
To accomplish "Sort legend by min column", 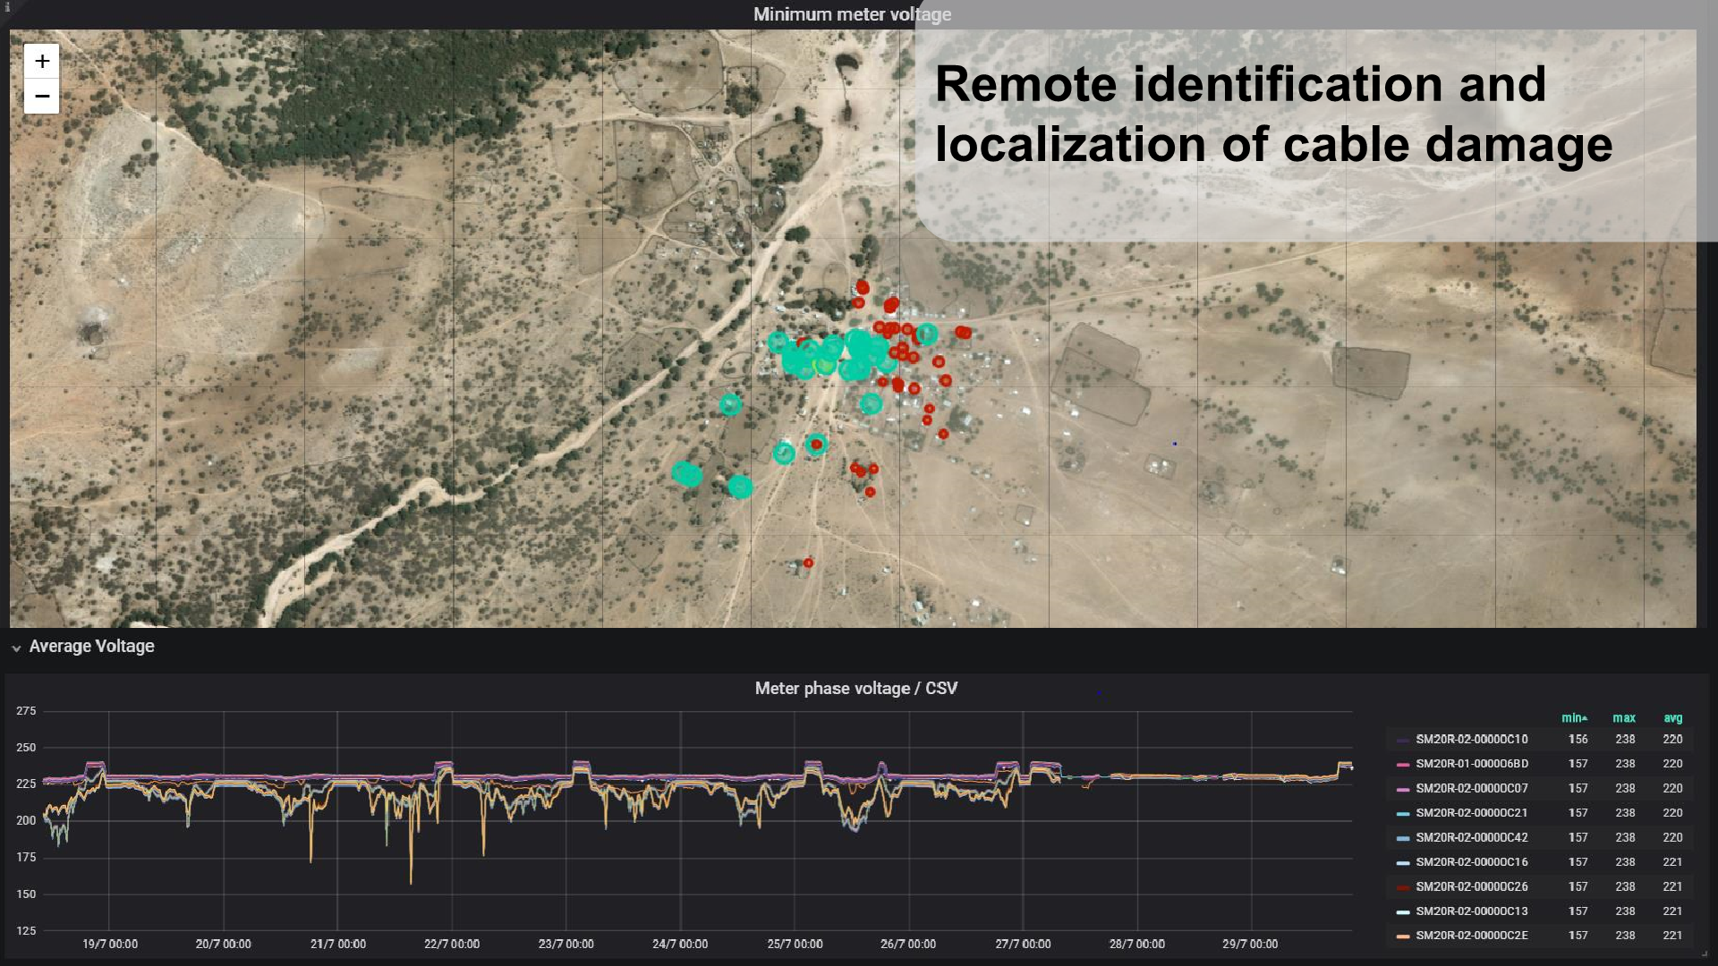I will 1573,718.
